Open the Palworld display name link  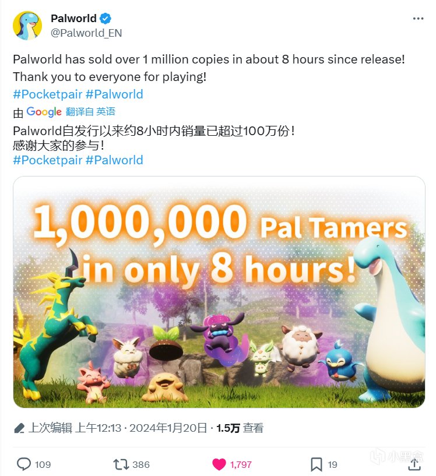(73, 19)
